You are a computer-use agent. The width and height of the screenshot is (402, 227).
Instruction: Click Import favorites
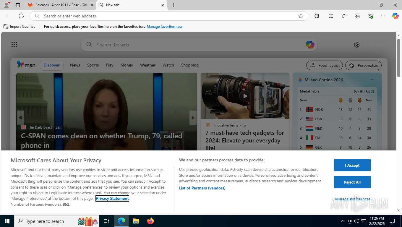coord(19,27)
